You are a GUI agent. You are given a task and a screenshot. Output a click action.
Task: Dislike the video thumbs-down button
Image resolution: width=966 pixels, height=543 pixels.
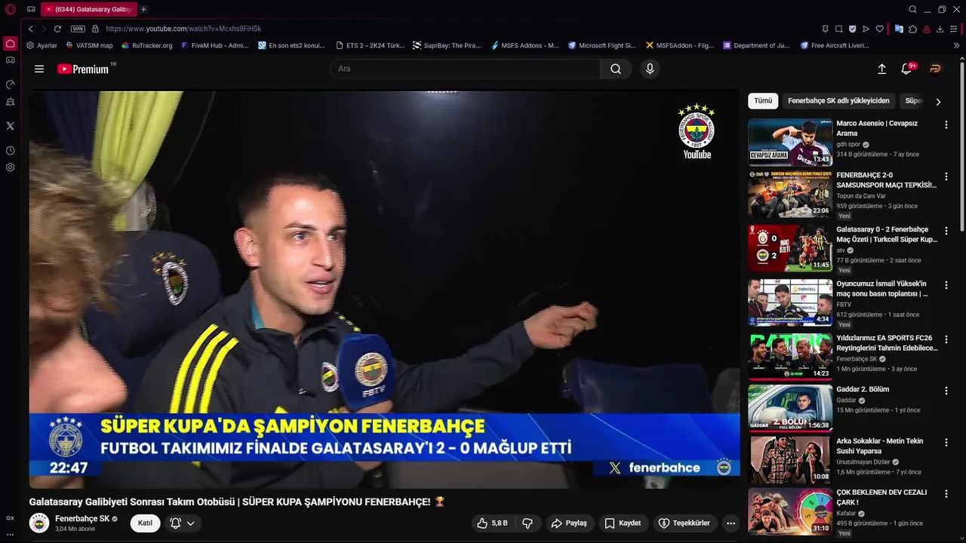coord(528,523)
